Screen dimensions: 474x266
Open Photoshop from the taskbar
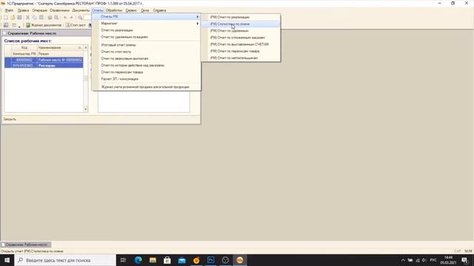point(210,260)
